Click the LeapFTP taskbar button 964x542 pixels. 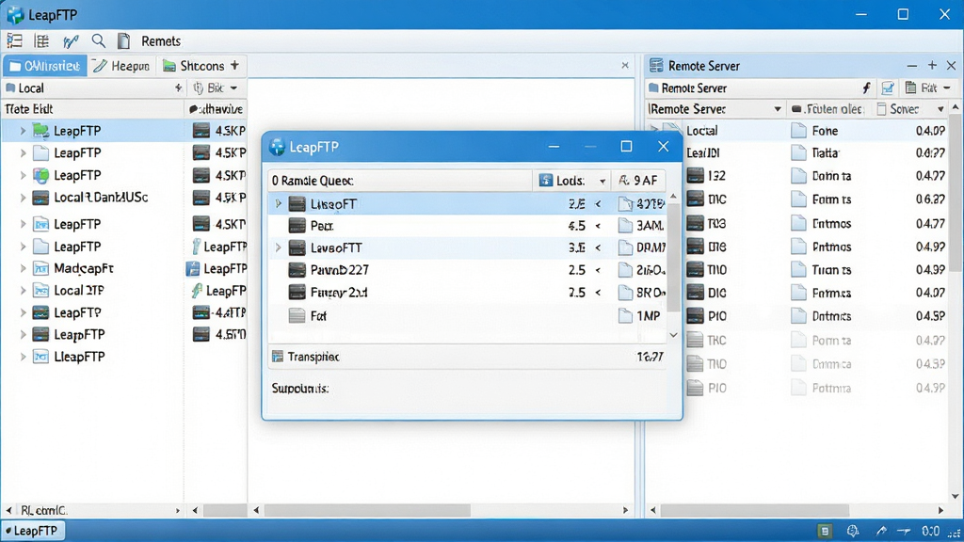(33, 531)
